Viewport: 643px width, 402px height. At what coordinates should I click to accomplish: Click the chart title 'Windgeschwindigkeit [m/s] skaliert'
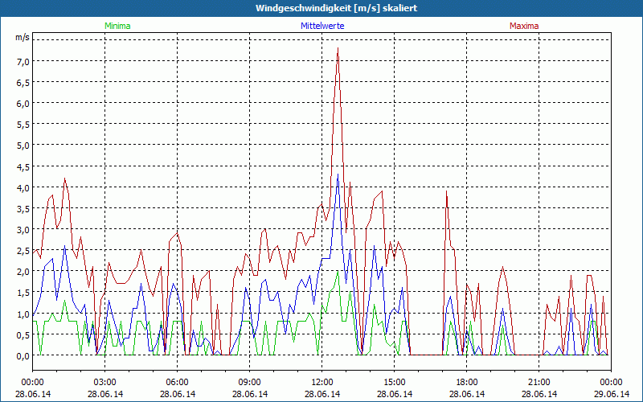click(336, 8)
